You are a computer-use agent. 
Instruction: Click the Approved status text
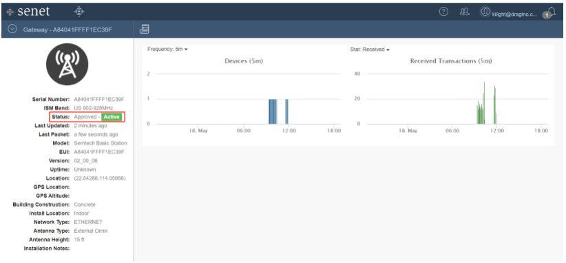[x=85, y=117]
